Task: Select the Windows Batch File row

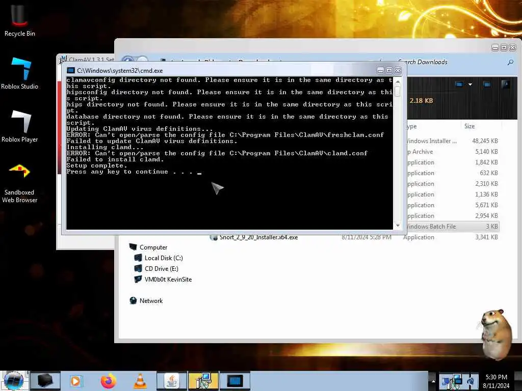Action: 453,227
